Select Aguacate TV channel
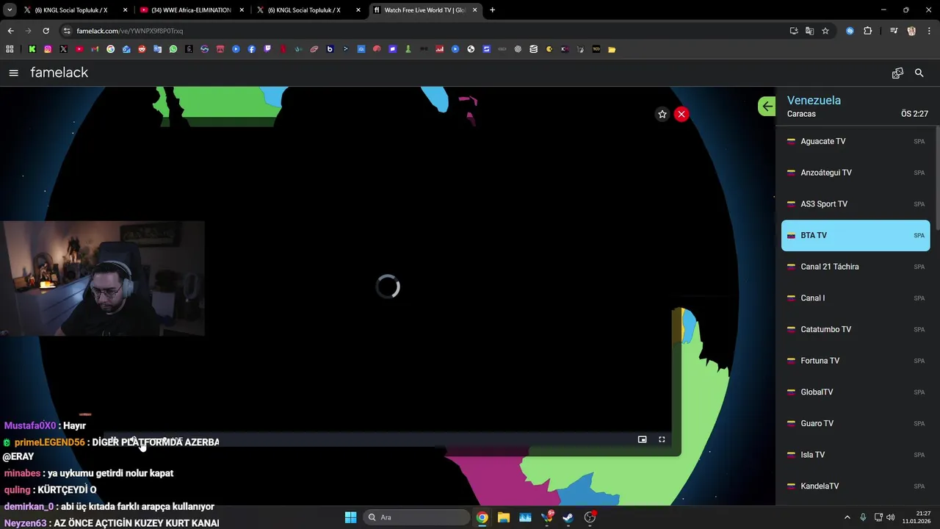940x529 pixels. tap(856, 141)
